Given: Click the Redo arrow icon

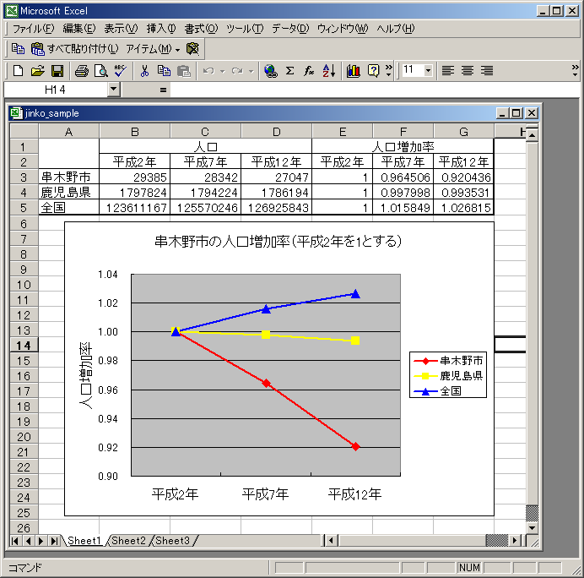Looking at the screenshot, I should tap(237, 70).
